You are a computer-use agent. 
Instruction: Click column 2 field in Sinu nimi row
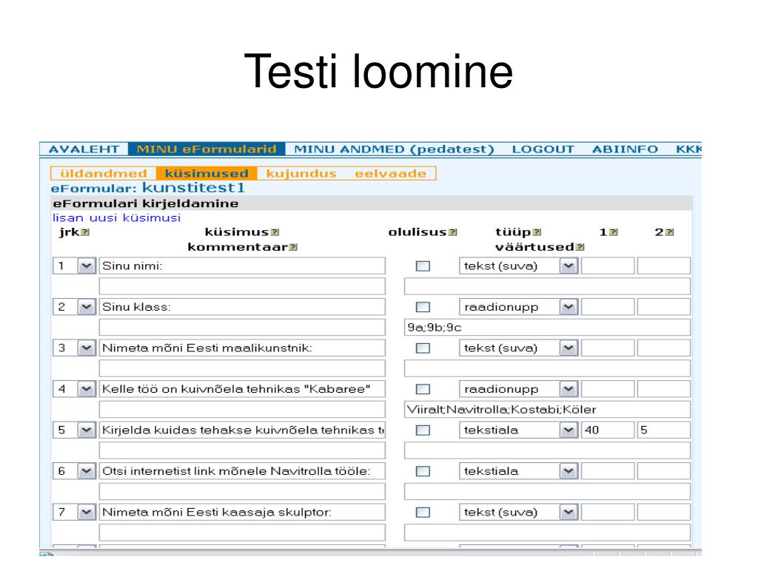pyautogui.click(x=664, y=266)
